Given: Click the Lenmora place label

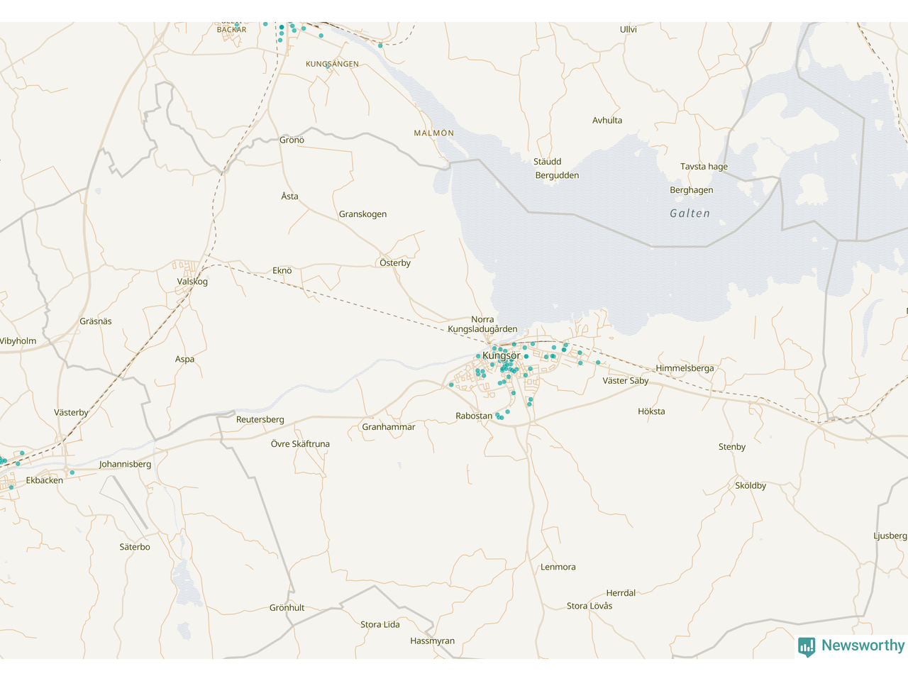Looking at the screenshot, I should pos(558,567).
